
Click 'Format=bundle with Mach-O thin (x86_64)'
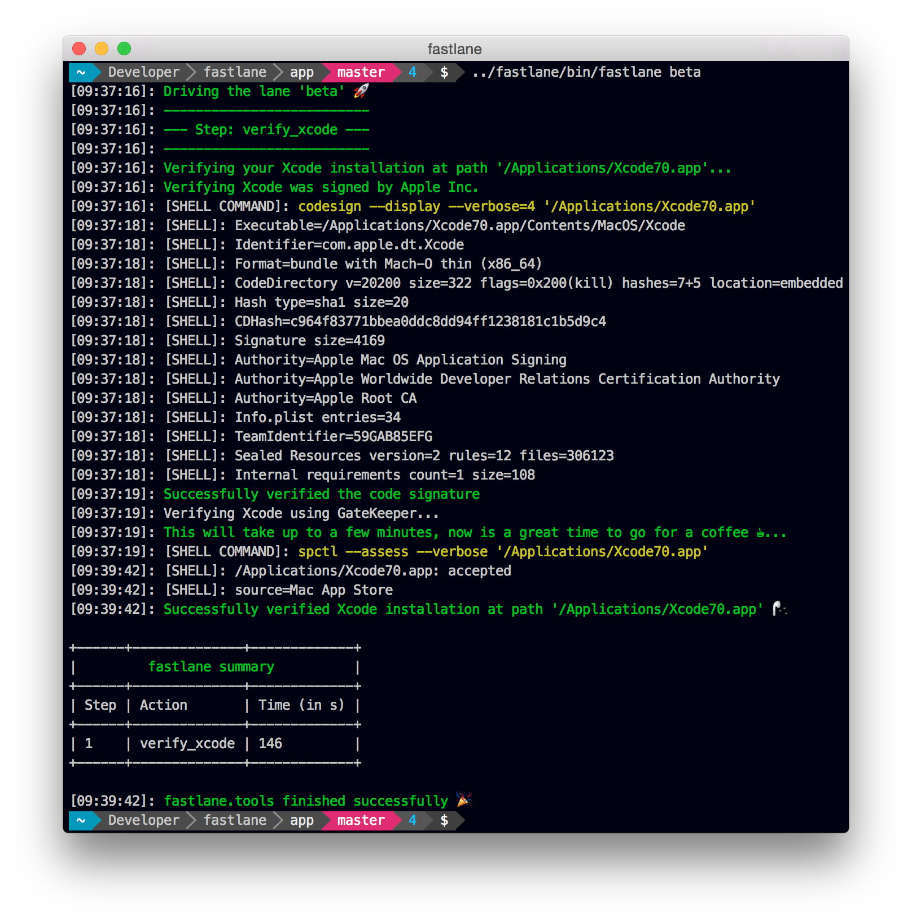(388, 264)
